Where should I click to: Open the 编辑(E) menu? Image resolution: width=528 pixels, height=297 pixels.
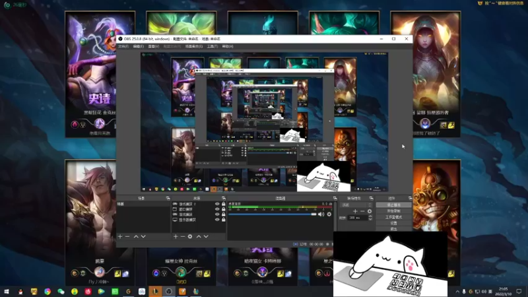(x=138, y=46)
